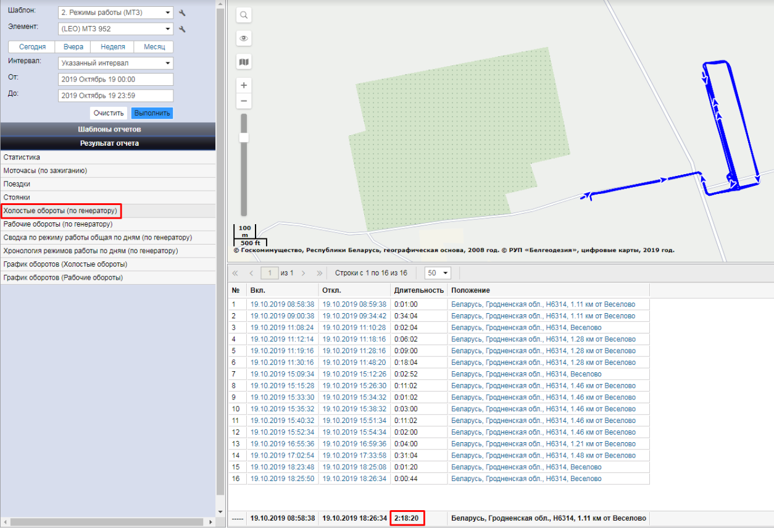774x528 pixels.
Task: Open the Шаблоны отчетов panel header
Action: point(108,130)
